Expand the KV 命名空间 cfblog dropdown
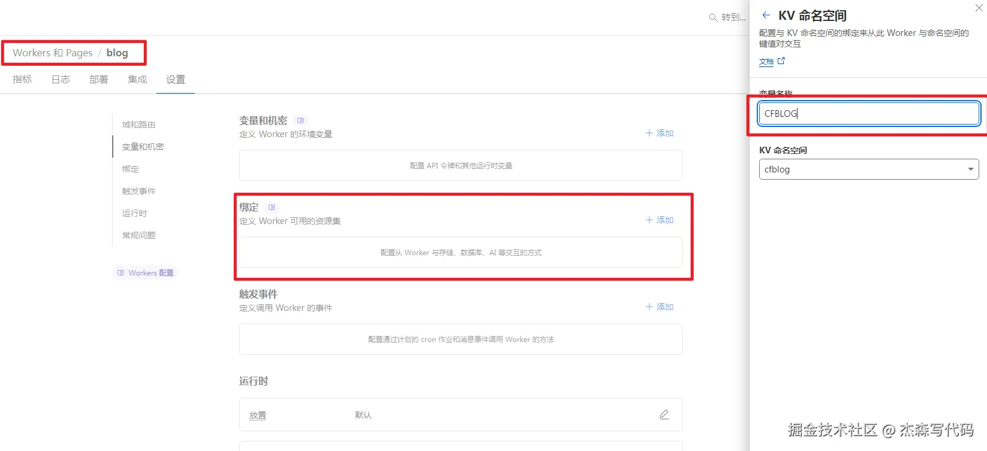Screen dimensions: 987x451 coord(869,169)
